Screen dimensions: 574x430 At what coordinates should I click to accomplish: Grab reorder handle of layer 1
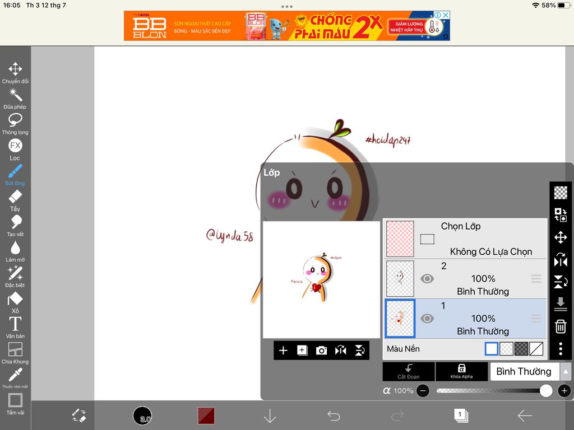coord(536,319)
